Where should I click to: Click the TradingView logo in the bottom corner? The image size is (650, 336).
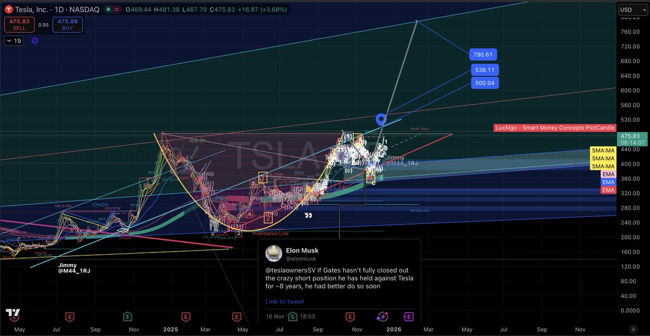pos(13,313)
